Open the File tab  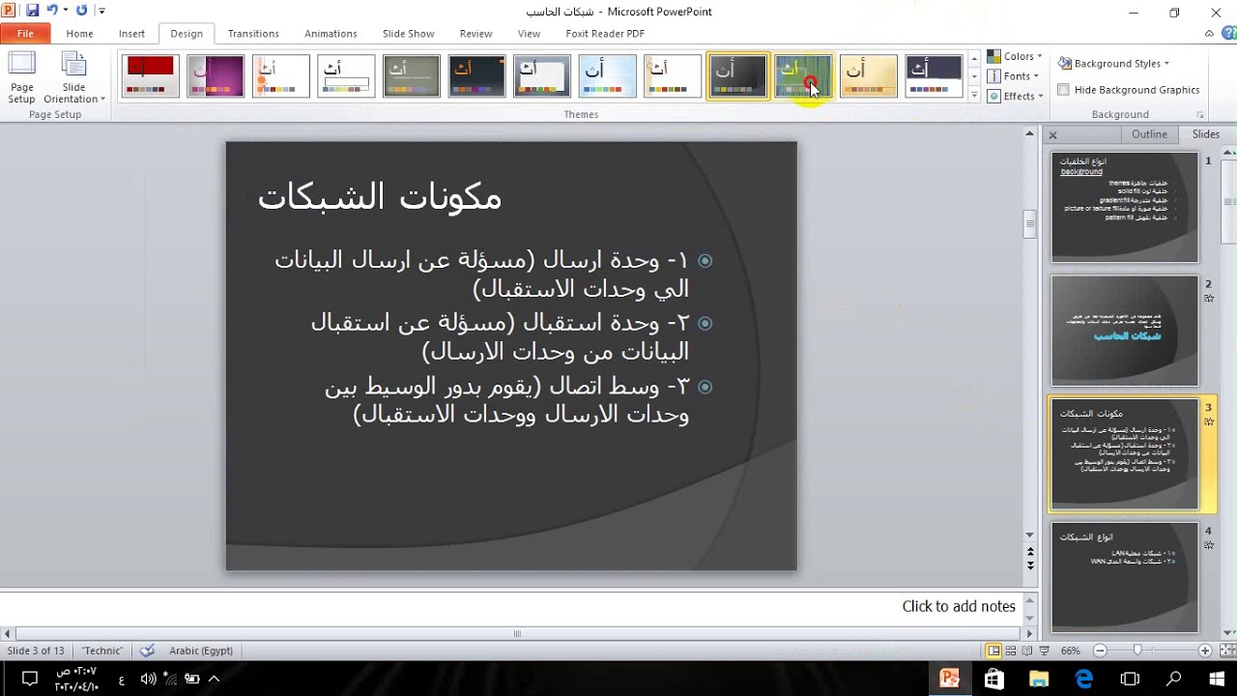tap(25, 33)
